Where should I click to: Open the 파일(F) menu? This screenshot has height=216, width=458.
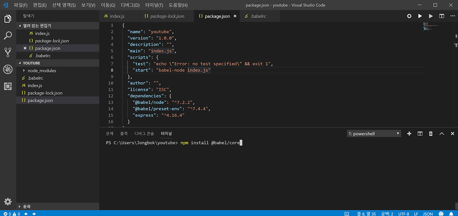click(21, 5)
